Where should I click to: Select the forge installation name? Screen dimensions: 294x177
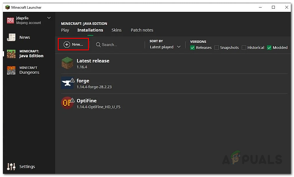tap(83, 81)
